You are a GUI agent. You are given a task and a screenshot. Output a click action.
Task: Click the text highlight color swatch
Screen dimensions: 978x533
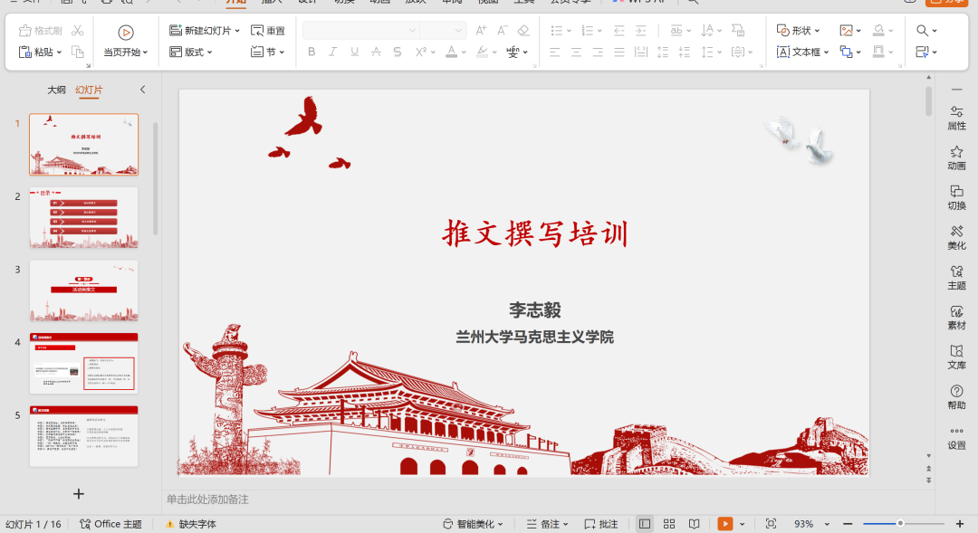(482, 52)
